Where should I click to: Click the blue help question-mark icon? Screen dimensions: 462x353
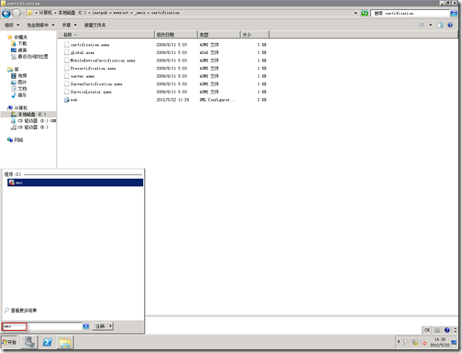pyautogui.click(x=450, y=25)
